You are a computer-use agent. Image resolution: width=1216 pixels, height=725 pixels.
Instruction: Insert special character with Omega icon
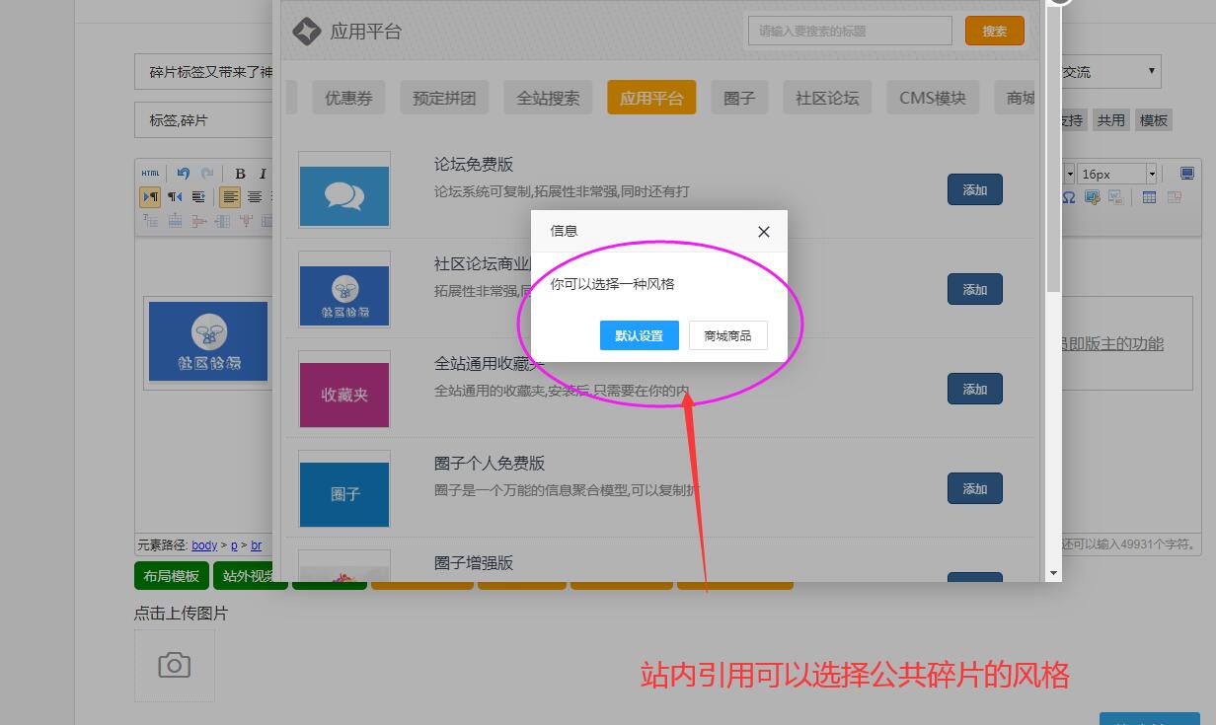coord(1069,197)
